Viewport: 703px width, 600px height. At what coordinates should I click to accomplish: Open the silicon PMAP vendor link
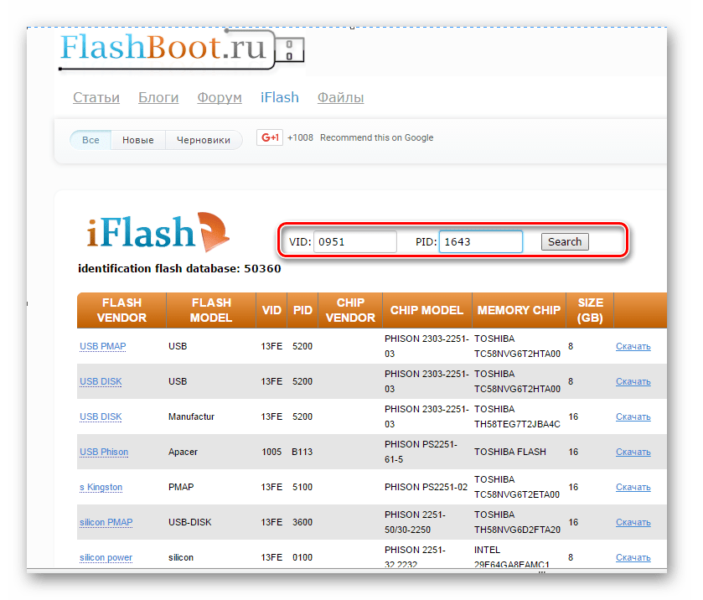coord(106,522)
